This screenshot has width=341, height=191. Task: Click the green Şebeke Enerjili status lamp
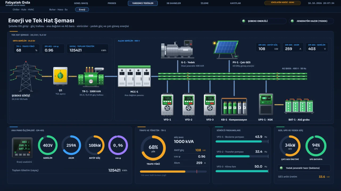(x=243, y=21)
